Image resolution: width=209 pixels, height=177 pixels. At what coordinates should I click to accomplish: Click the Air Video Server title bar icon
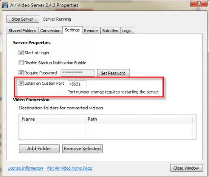pyautogui.click(x=5, y=5)
